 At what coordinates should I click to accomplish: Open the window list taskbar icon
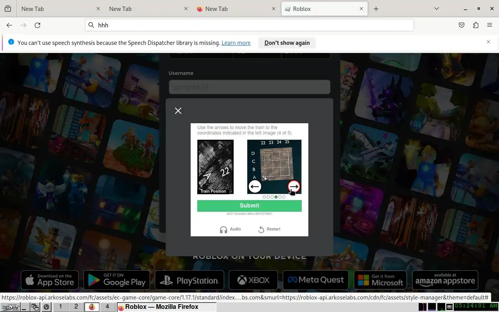click(35, 307)
